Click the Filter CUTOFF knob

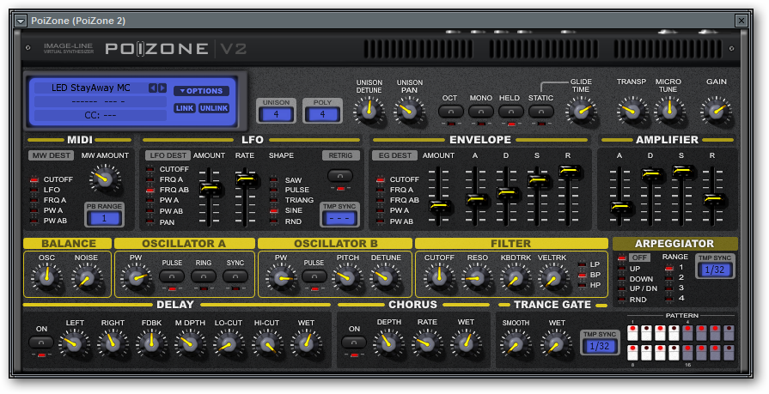(x=440, y=276)
